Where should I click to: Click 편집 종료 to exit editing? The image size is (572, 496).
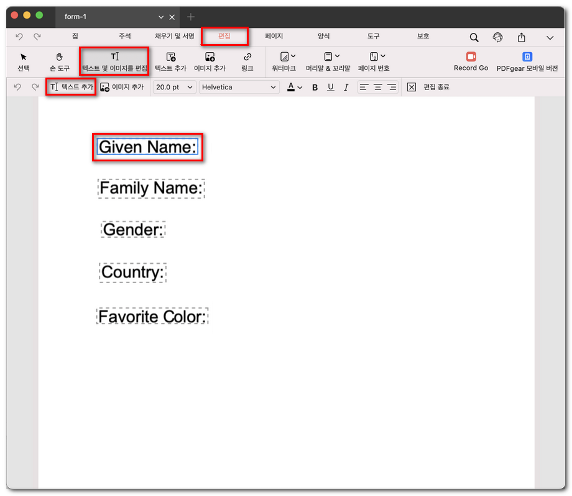[428, 88]
